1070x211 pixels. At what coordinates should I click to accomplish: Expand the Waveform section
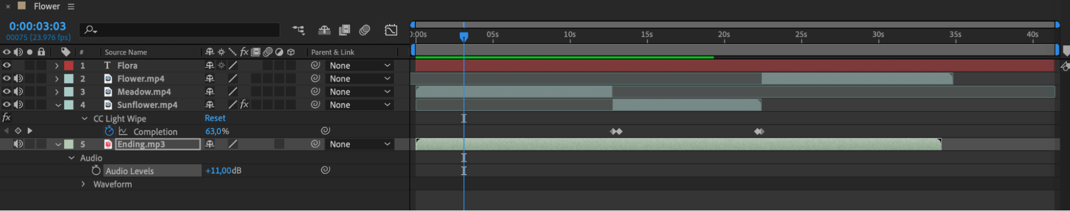[83, 184]
